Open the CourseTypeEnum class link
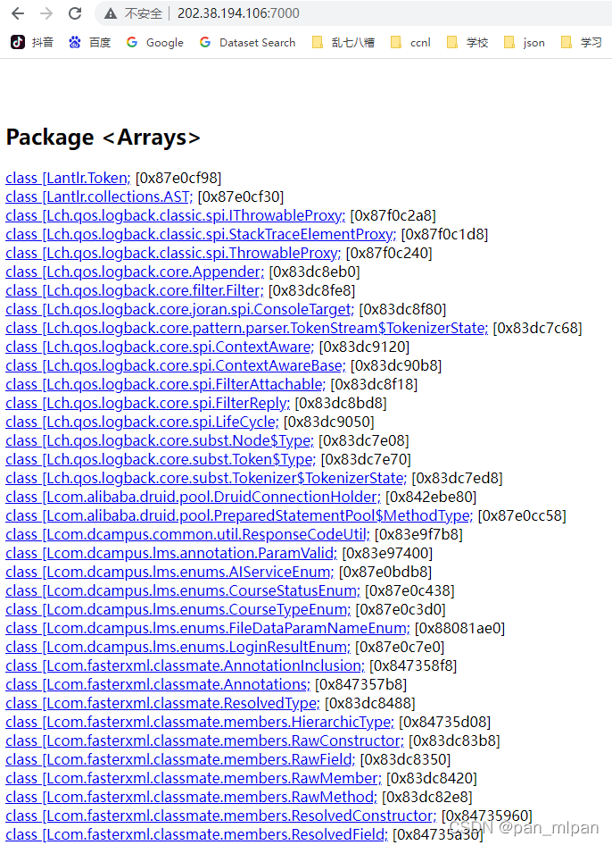Image resolution: width=612 pixels, height=845 pixels. (x=178, y=609)
